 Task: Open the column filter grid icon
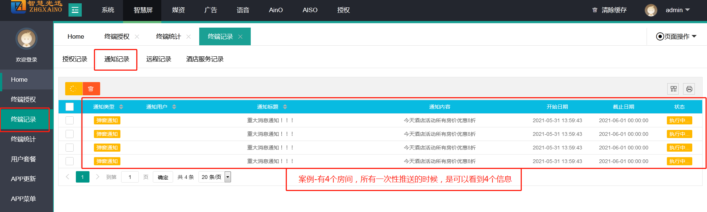(673, 89)
